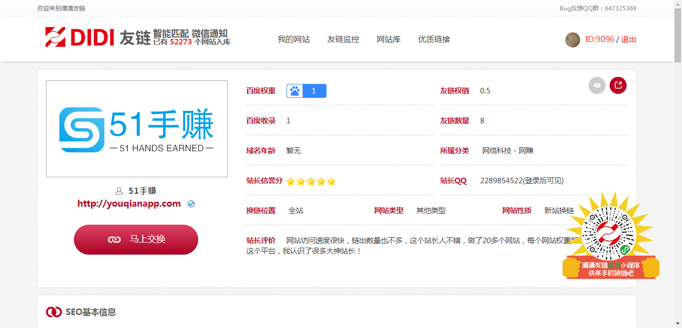Click 退出 to log out
Image resolution: width=682 pixels, height=328 pixels.
[629, 39]
